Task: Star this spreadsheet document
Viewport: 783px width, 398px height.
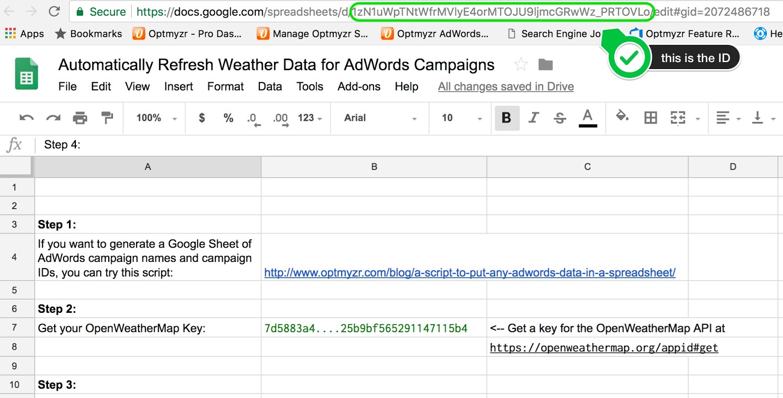Action: coord(521,64)
